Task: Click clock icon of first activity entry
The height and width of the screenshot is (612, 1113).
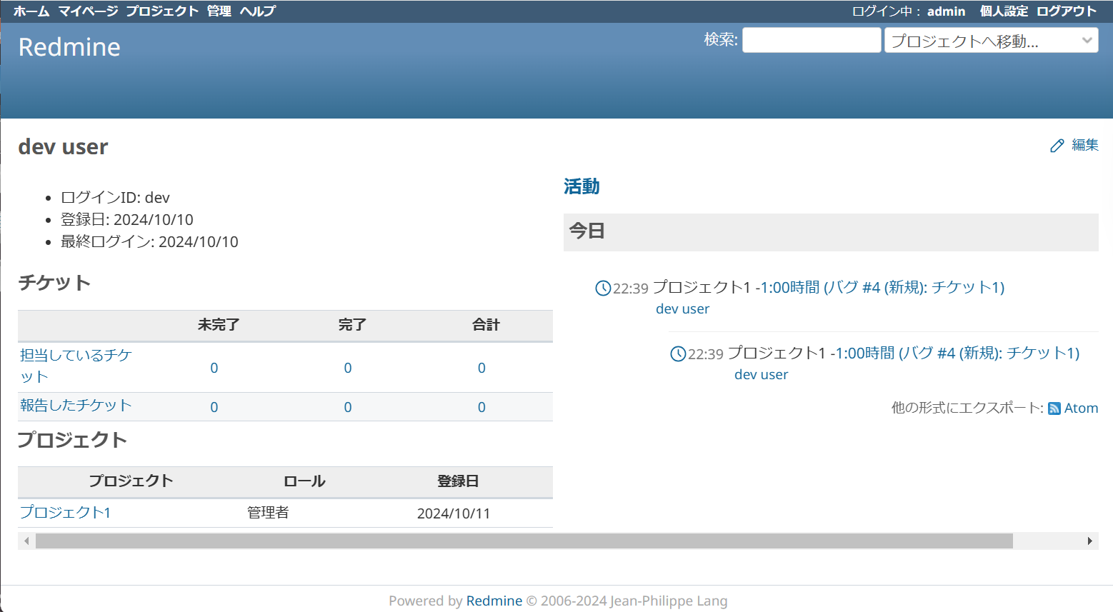Action: coord(603,288)
